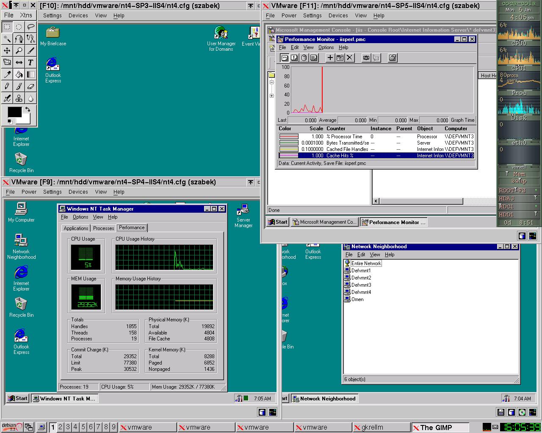Switch Performance Monitor to log view
Viewport: 542px width, 433px height.
point(304,58)
